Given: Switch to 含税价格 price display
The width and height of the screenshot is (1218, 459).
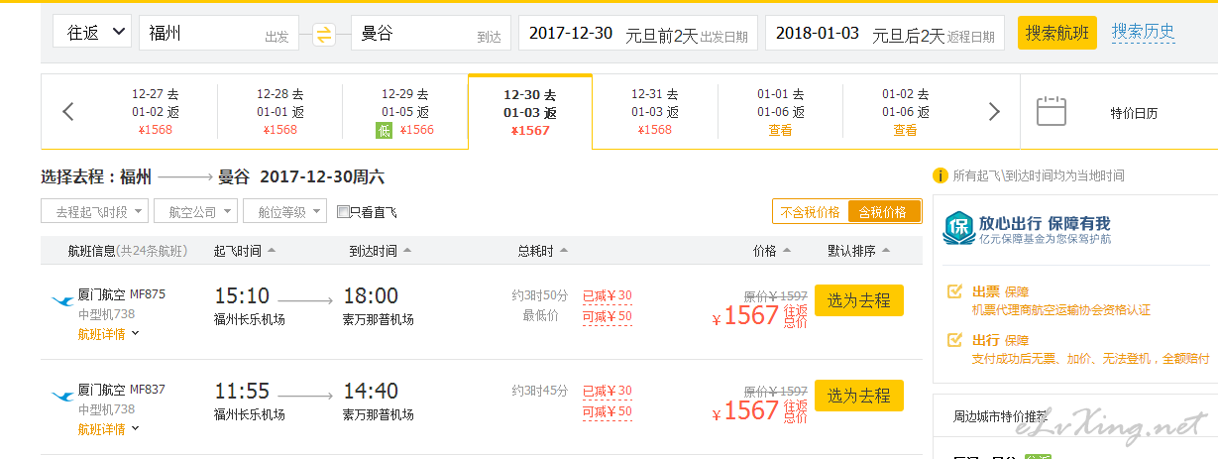Looking at the screenshot, I should [884, 211].
